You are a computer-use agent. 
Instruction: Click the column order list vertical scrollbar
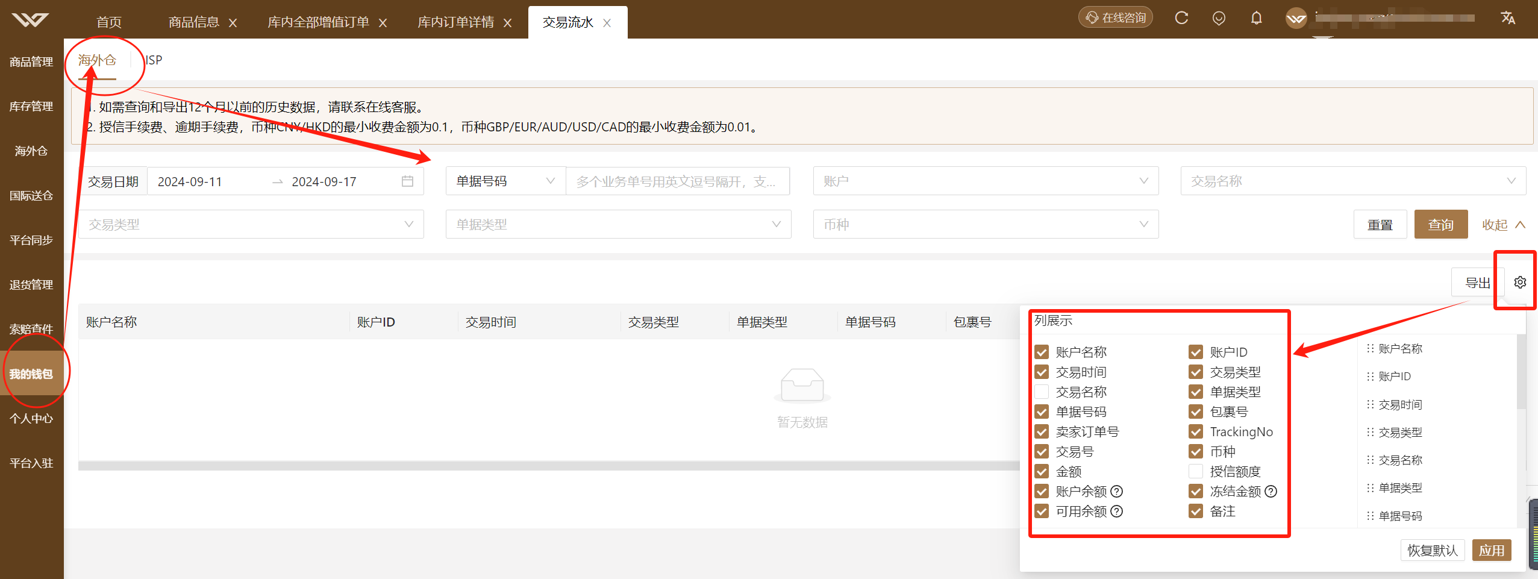(x=1521, y=372)
